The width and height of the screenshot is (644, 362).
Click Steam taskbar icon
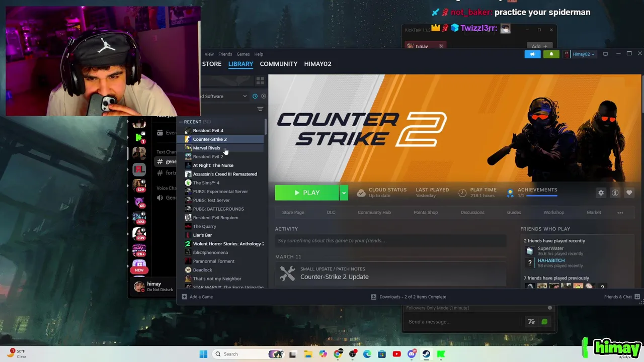426,354
